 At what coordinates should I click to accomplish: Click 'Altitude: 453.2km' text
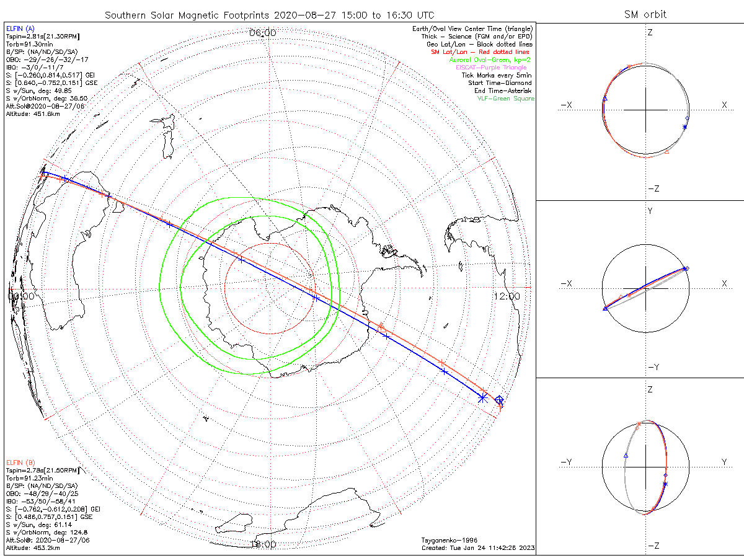32,547
